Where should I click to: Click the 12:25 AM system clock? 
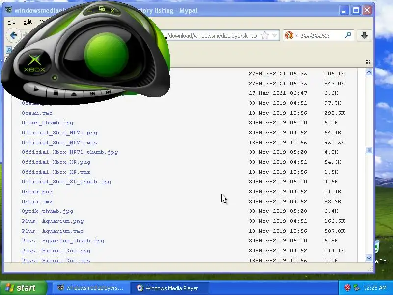375,288
